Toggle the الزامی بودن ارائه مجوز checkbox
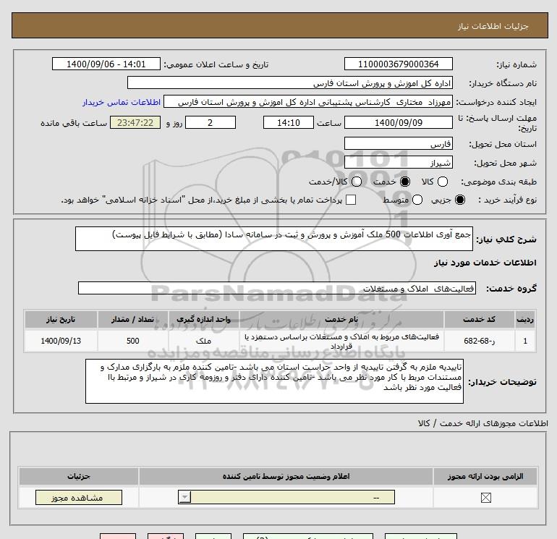The image size is (557, 539). 485,498
